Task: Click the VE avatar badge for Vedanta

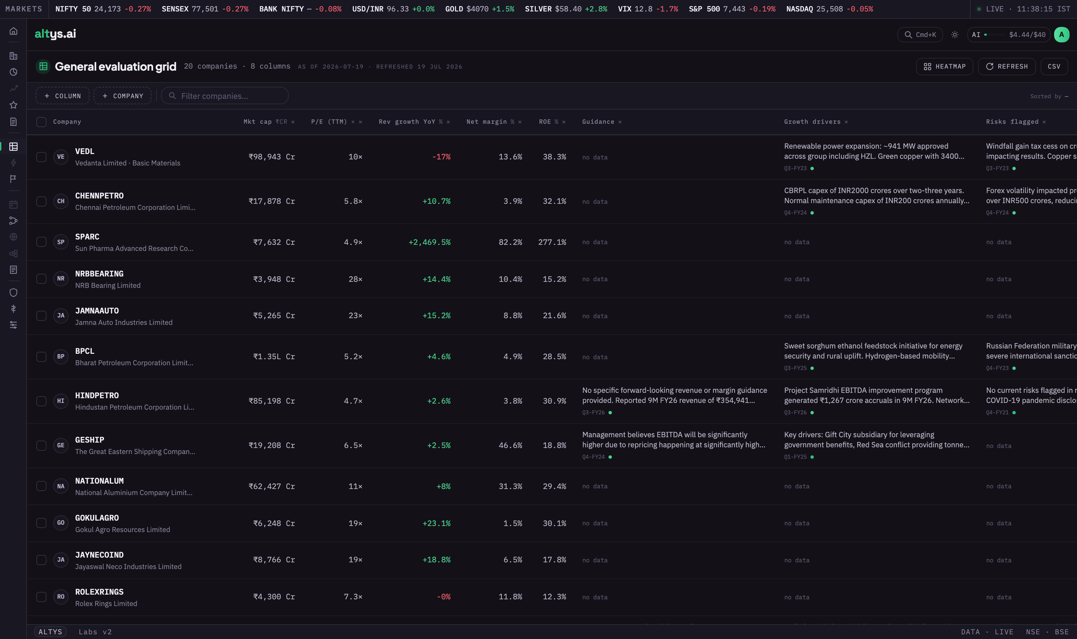Action: pos(61,157)
